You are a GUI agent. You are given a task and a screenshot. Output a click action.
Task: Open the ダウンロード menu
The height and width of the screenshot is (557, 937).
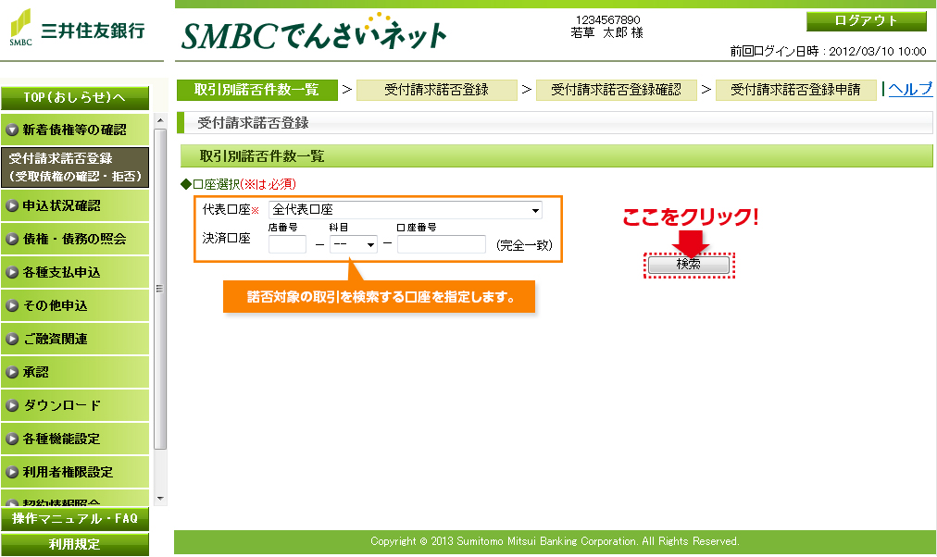(x=75, y=406)
